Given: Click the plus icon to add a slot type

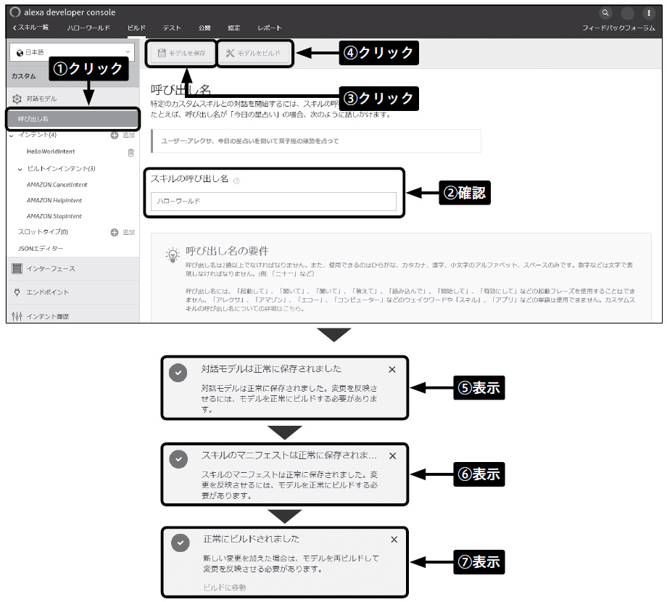Looking at the screenshot, I should (115, 232).
